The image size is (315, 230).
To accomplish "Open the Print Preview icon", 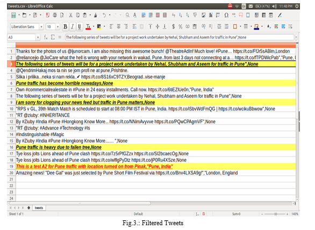I will click(x=62, y=15).
